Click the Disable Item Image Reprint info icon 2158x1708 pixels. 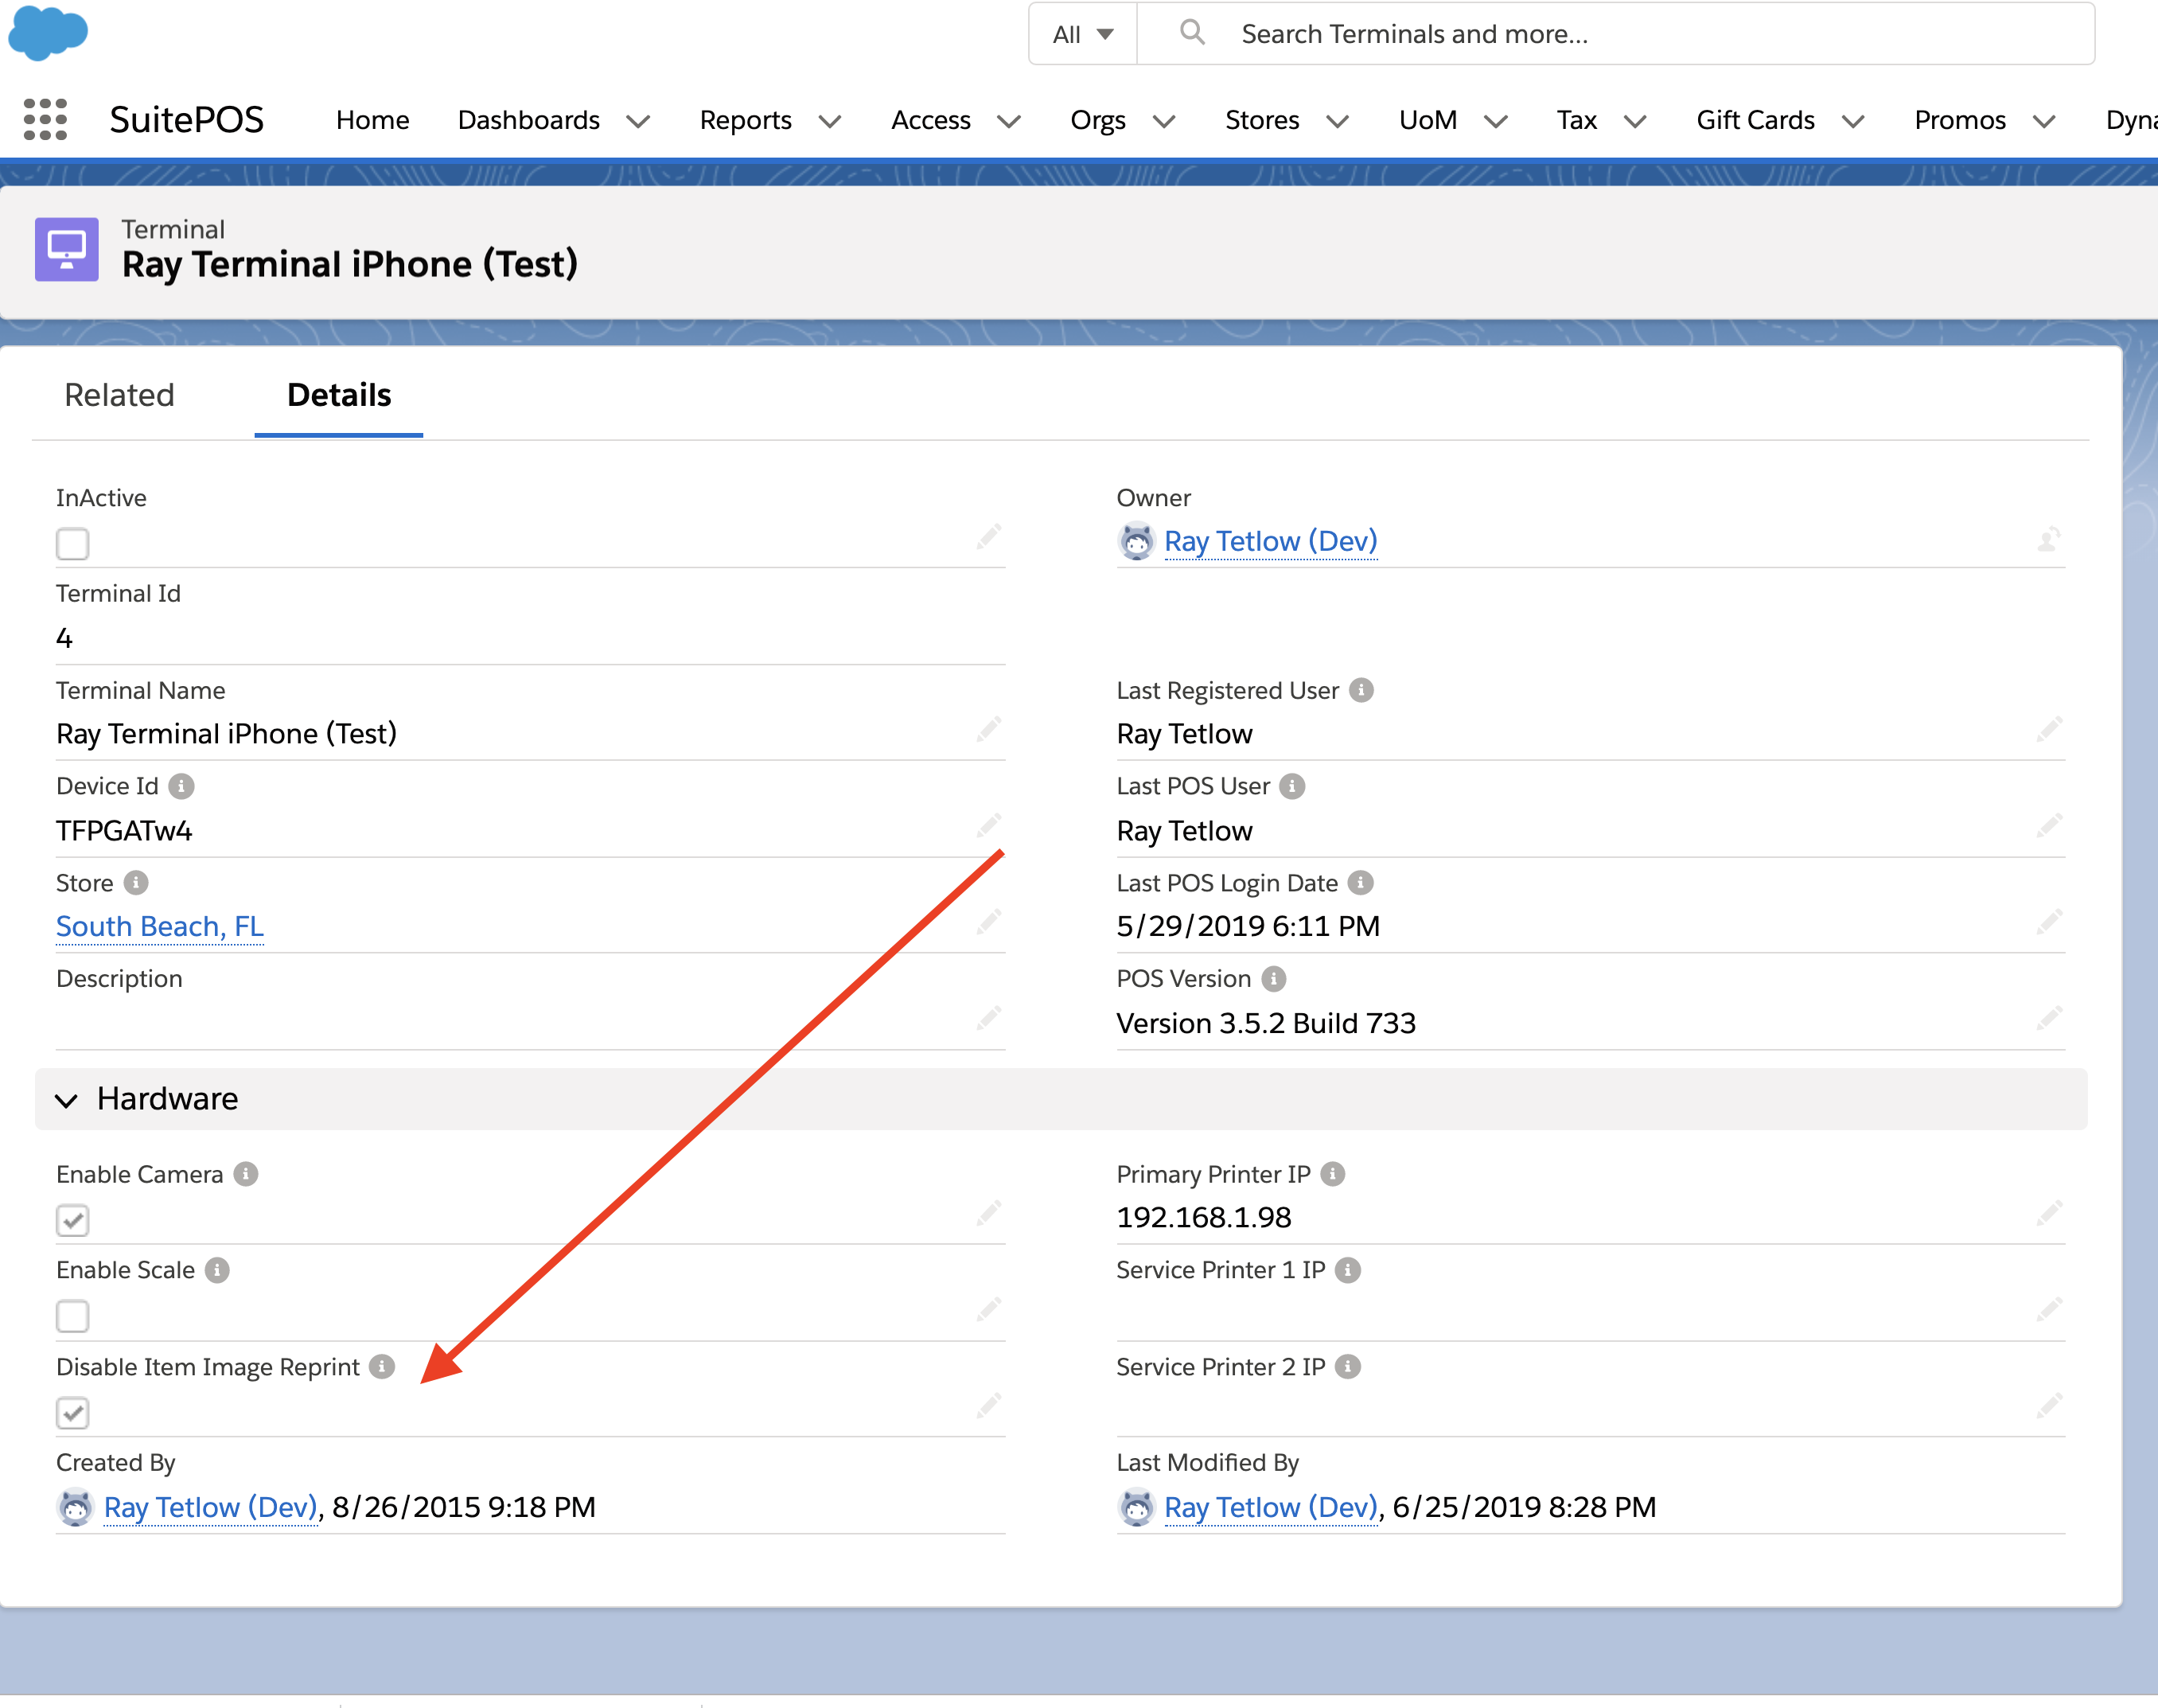382,1366
